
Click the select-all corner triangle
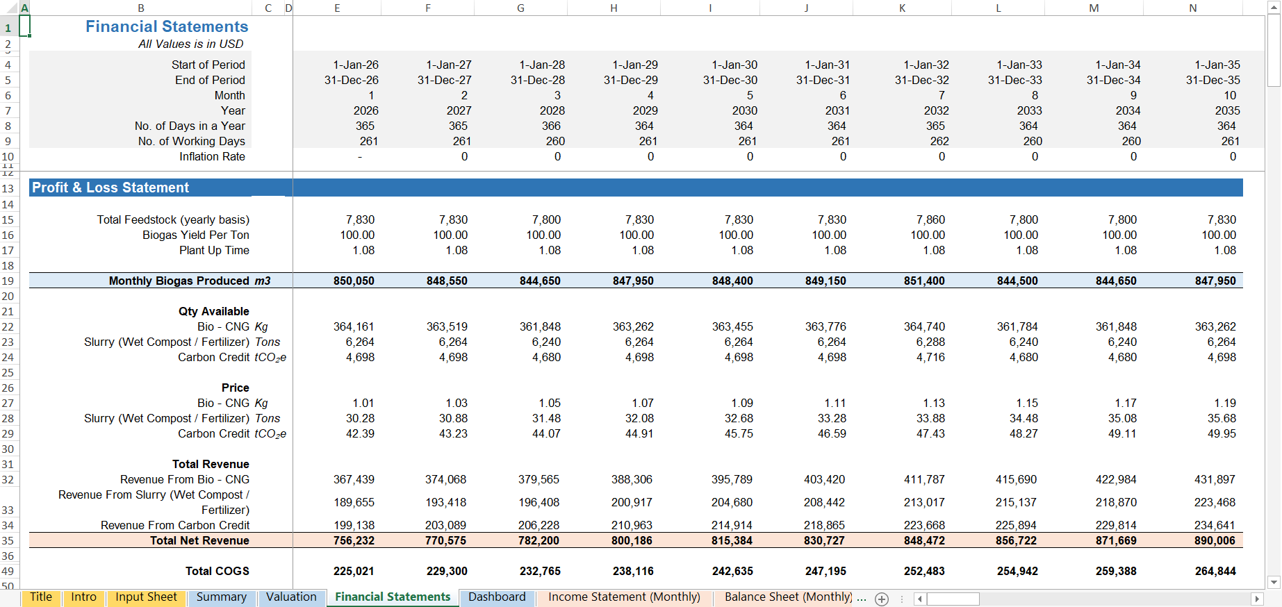click(x=10, y=8)
